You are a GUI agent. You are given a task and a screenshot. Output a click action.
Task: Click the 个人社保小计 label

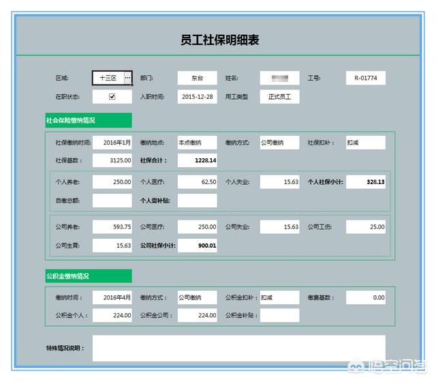pos(326,182)
